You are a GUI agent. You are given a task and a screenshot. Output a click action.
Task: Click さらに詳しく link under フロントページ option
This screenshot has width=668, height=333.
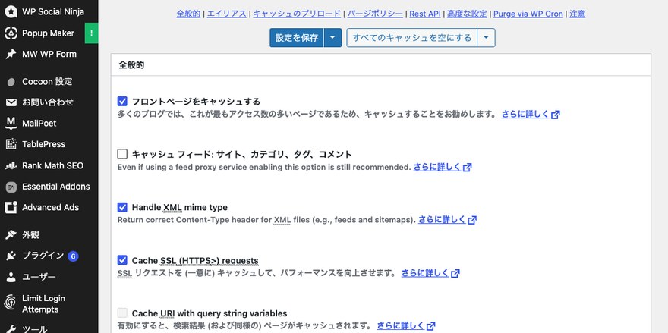click(526, 115)
